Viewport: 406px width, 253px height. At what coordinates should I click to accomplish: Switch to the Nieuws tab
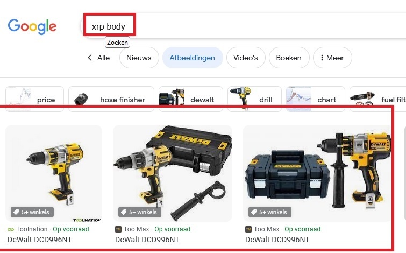pyautogui.click(x=139, y=58)
